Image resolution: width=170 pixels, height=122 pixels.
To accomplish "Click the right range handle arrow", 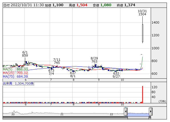I will [x=150, y=112].
